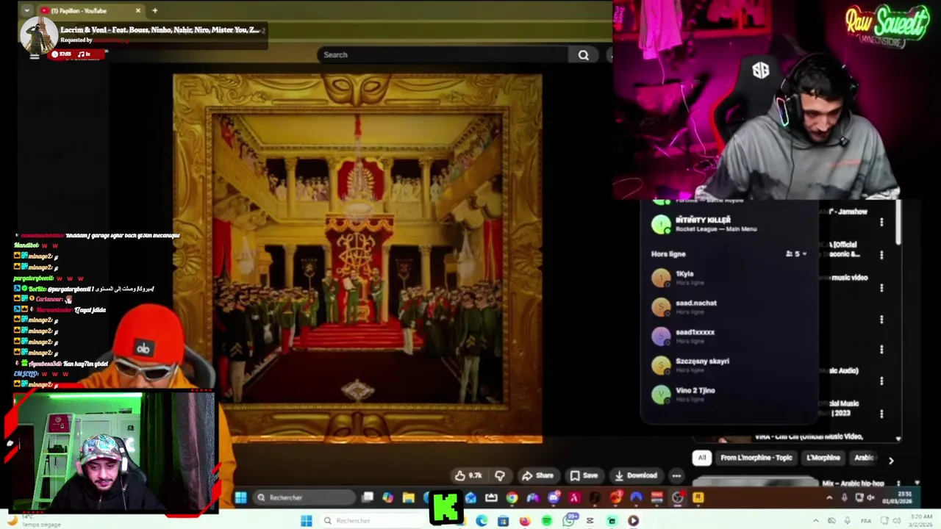Open the 3:20 AM clock on outer taskbar
941x529 pixels.
click(921, 520)
